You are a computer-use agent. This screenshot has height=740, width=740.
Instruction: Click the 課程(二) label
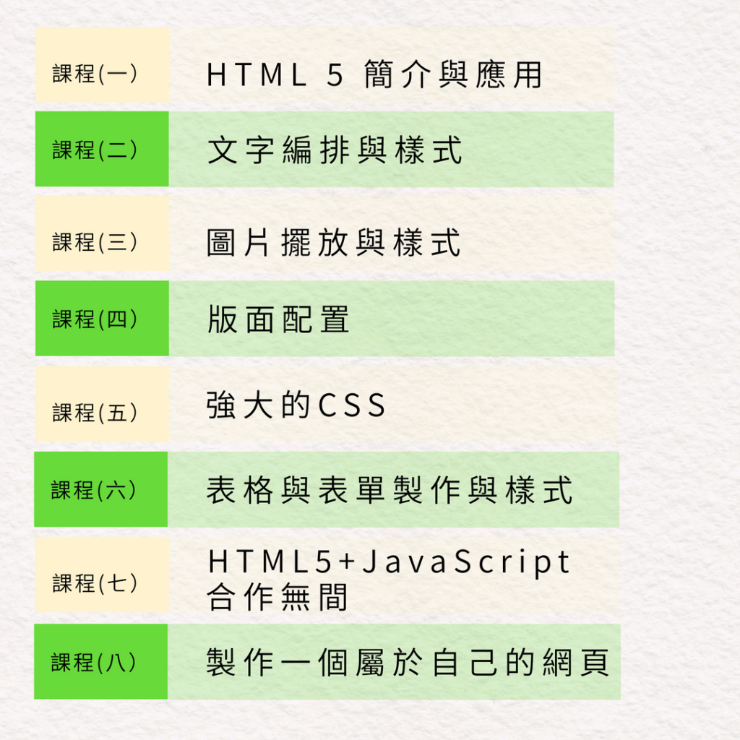[x=101, y=150]
